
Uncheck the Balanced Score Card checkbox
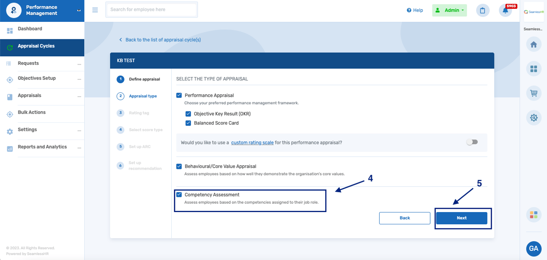coord(188,123)
